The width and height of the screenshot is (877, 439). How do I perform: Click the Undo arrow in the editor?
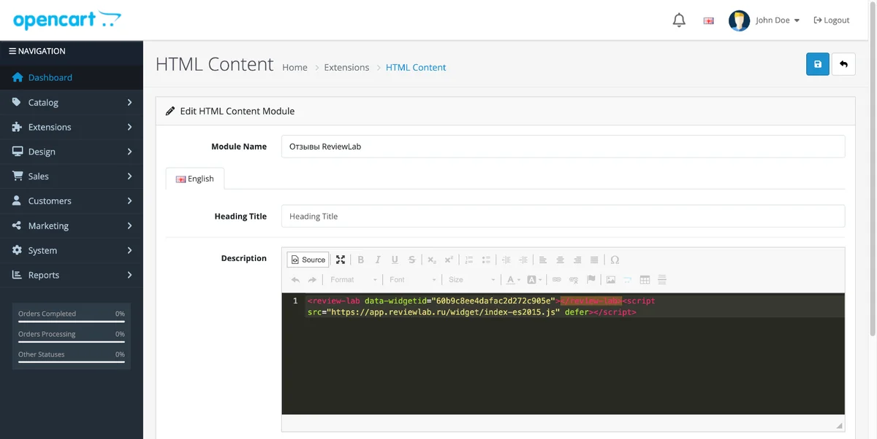coord(295,279)
